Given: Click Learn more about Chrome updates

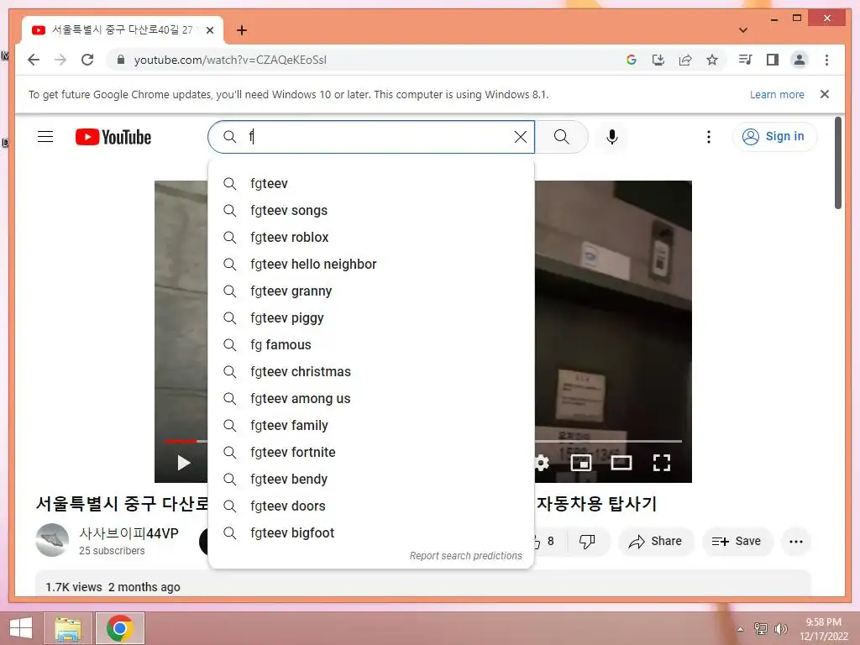Looking at the screenshot, I should tap(777, 94).
